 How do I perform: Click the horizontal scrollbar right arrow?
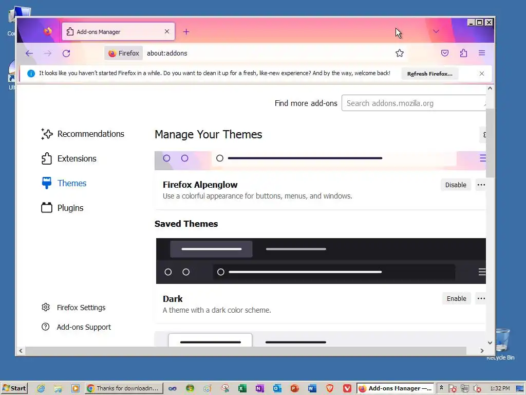pyautogui.click(x=482, y=351)
